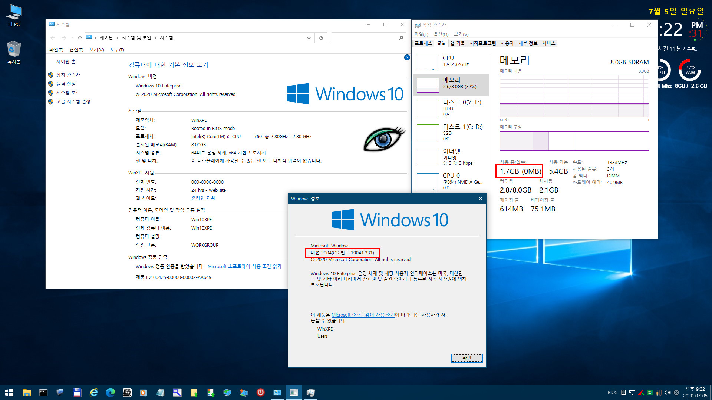Launch Command Prompt from the taskbar
This screenshot has width=712, height=400.
(43, 392)
